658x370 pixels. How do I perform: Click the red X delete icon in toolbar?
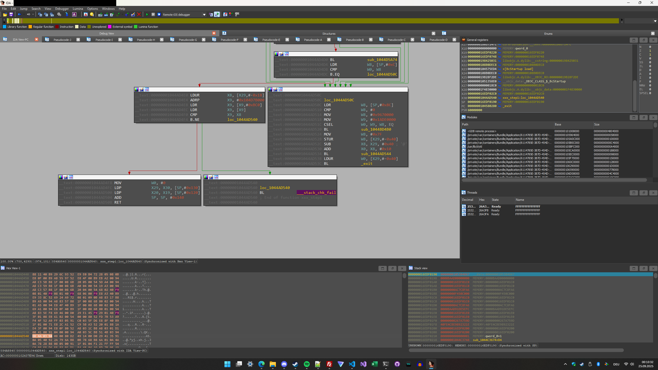coord(139,15)
